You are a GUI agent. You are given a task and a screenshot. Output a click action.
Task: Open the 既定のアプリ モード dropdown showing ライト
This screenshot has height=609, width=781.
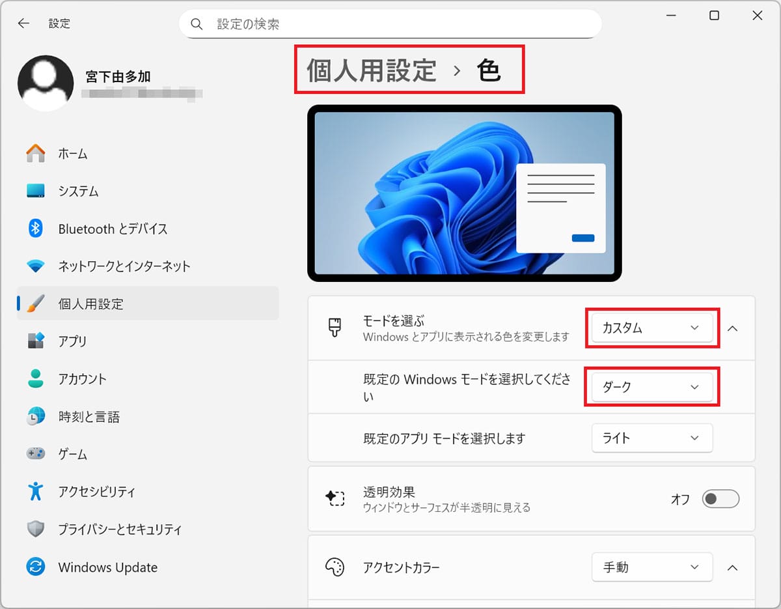(651, 438)
